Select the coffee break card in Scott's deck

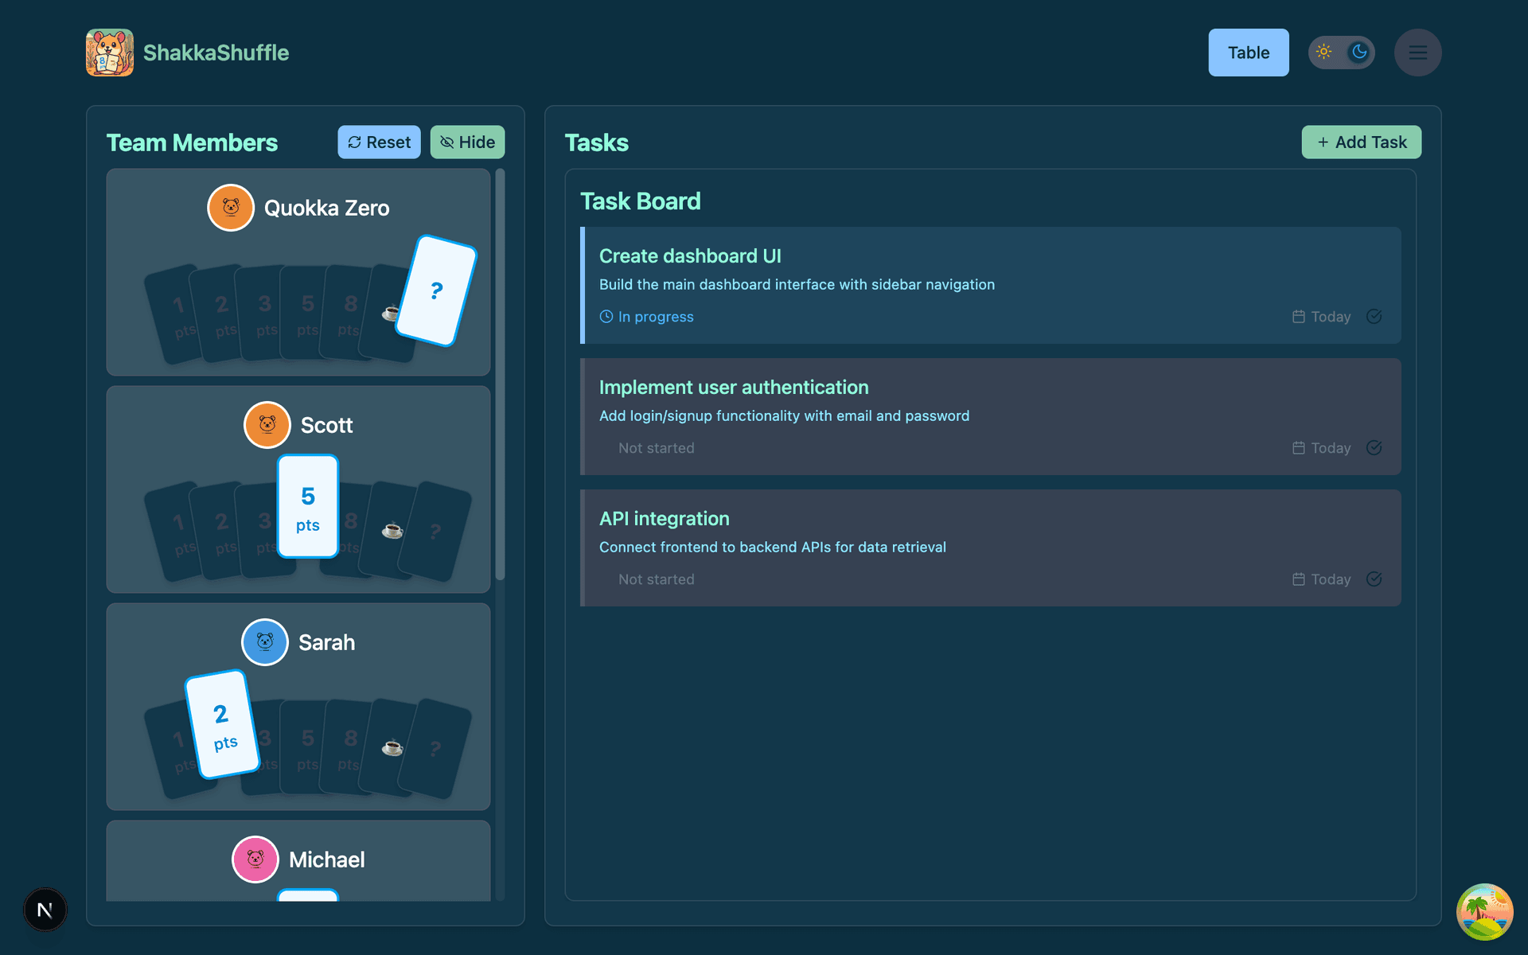(x=392, y=529)
